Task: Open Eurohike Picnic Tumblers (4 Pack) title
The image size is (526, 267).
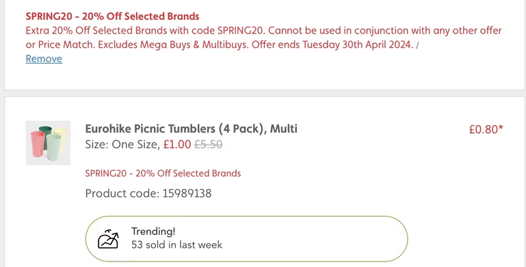Action: [x=192, y=128]
